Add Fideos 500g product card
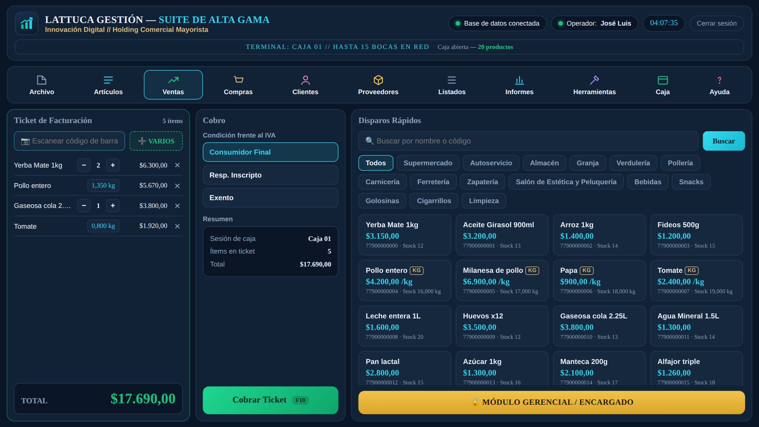The image size is (759, 427). (696, 235)
